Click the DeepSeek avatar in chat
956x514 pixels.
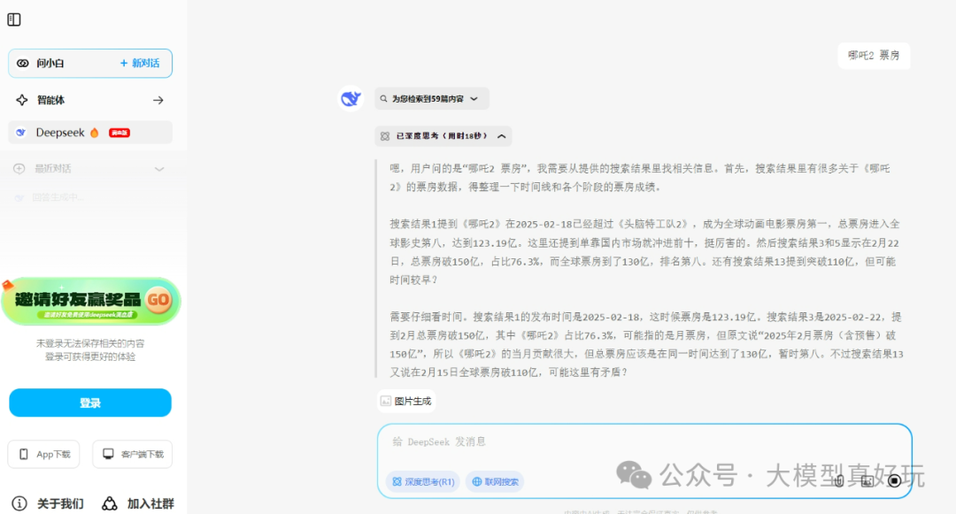[x=351, y=99]
